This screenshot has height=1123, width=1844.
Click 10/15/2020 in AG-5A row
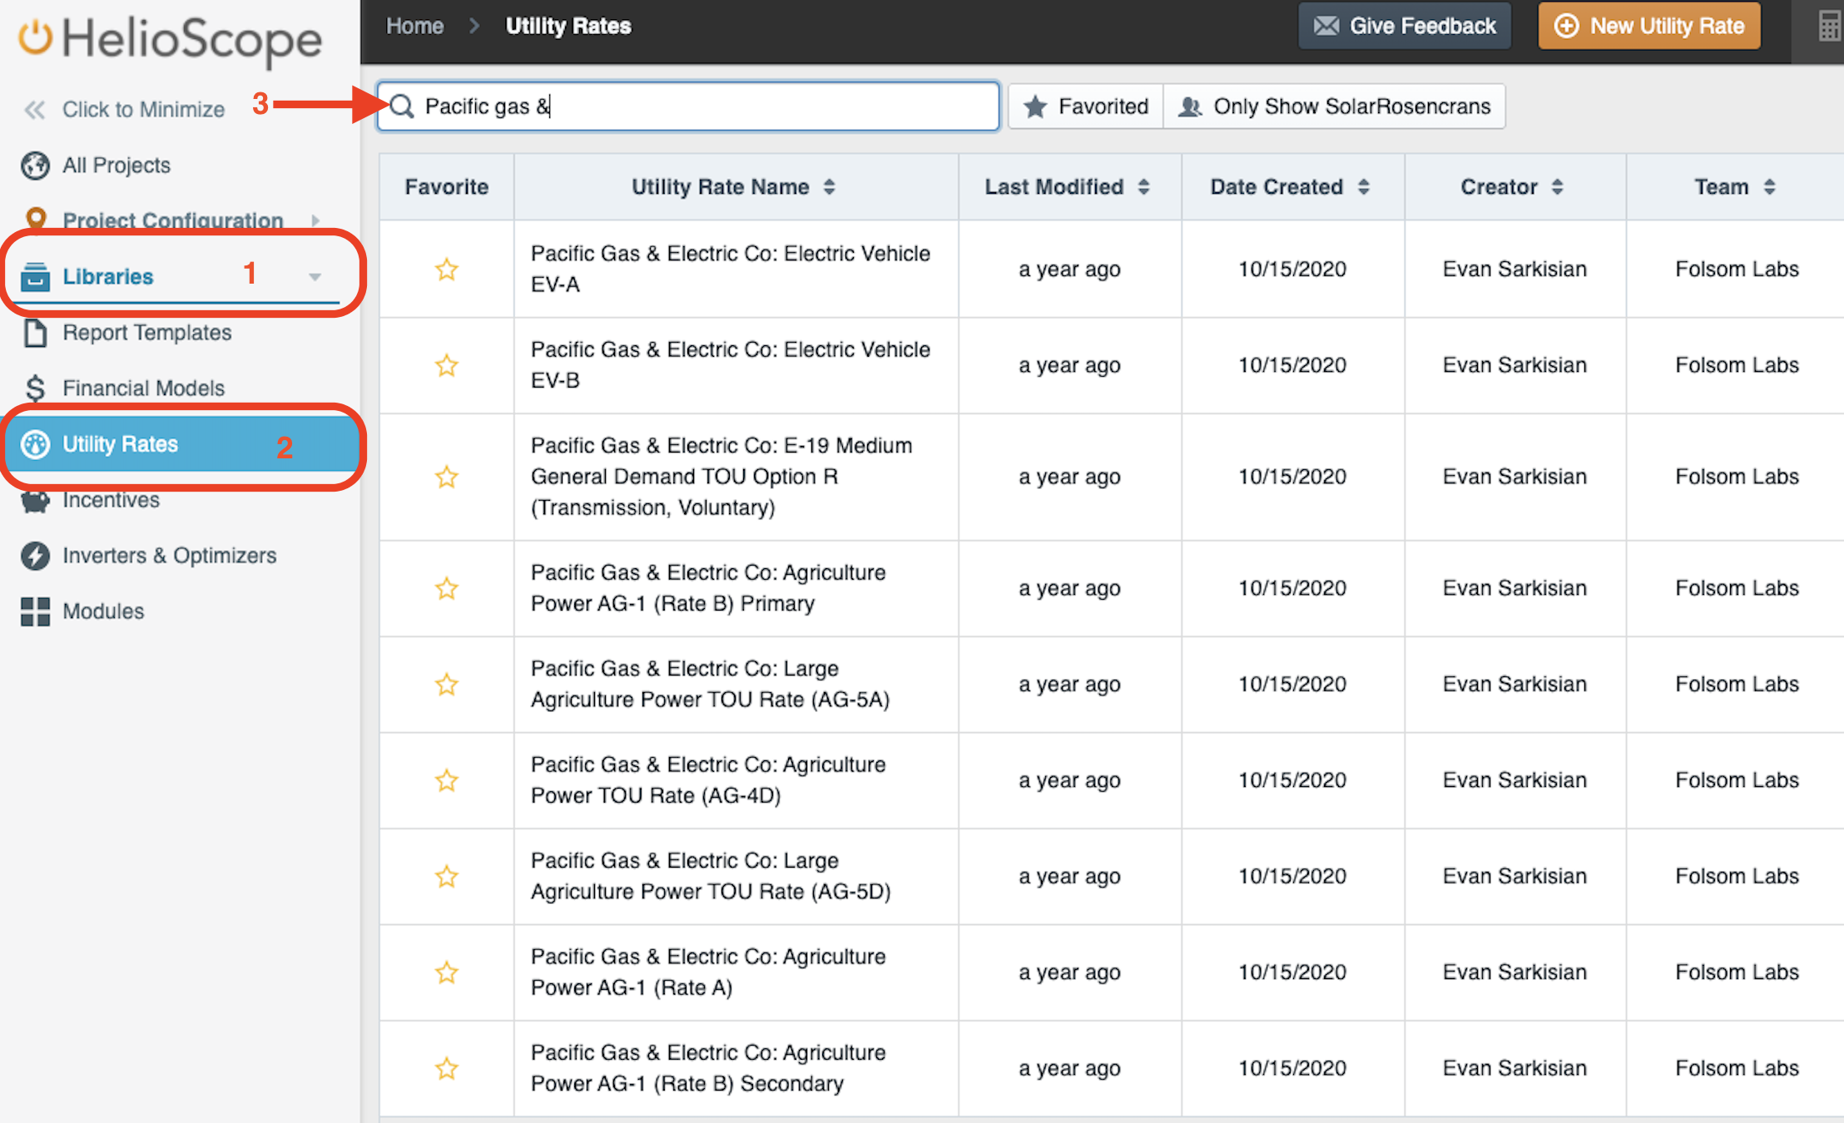[1292, 684]
